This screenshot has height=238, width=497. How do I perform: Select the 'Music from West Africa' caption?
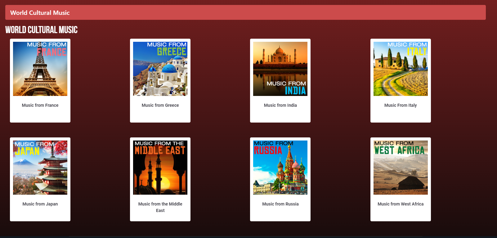tap(400, 204)
